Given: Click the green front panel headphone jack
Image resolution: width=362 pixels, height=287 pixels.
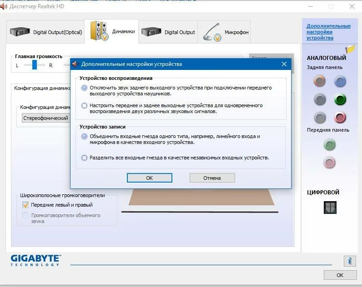Looking at the screenshot, I should (x=330, y=145).
